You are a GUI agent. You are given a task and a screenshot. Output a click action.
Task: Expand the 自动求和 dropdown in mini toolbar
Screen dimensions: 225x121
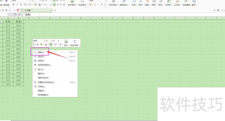coord(79,45)
